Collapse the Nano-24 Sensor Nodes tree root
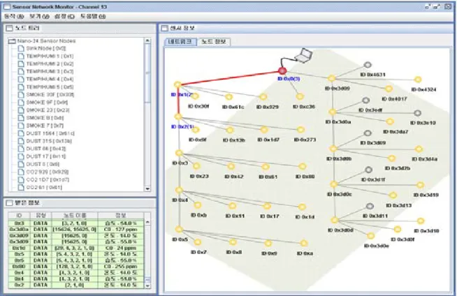The image size is (457, 296). [12, 41]
